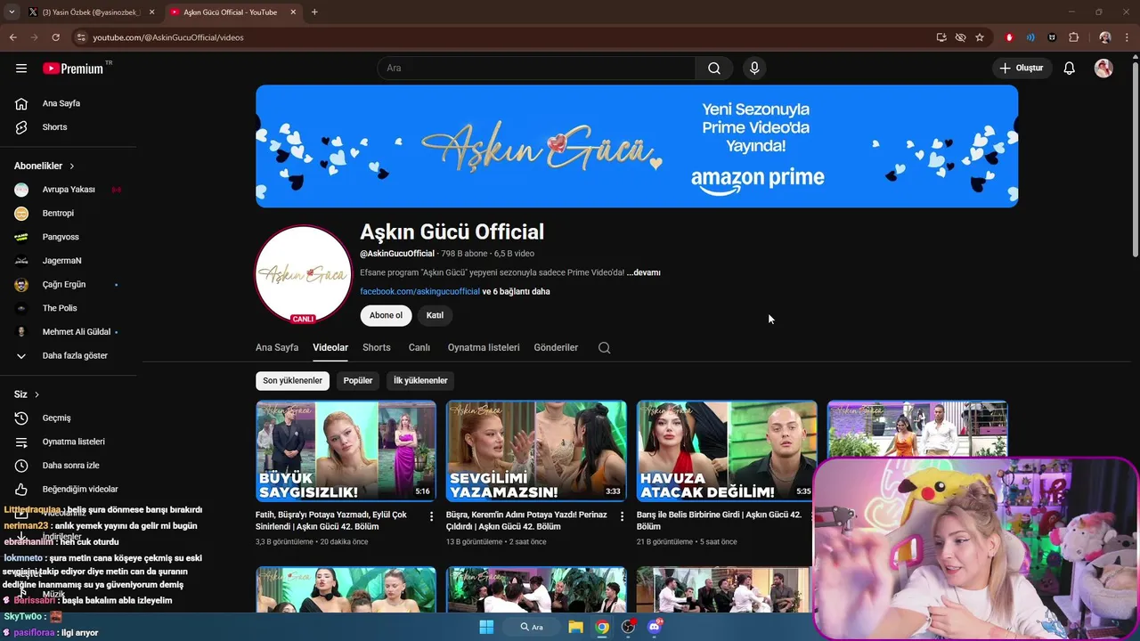Switch to the channel Ana Sayfa tab
1140x641 pixels.
(x=277, y=347)
